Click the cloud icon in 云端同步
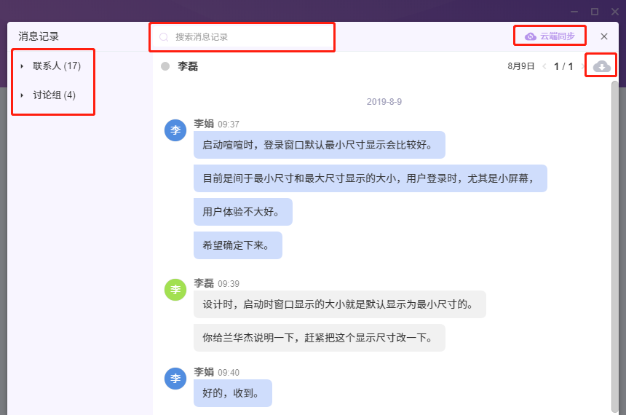The height and width of the screenshot is (415, 626). coord(531,36)
